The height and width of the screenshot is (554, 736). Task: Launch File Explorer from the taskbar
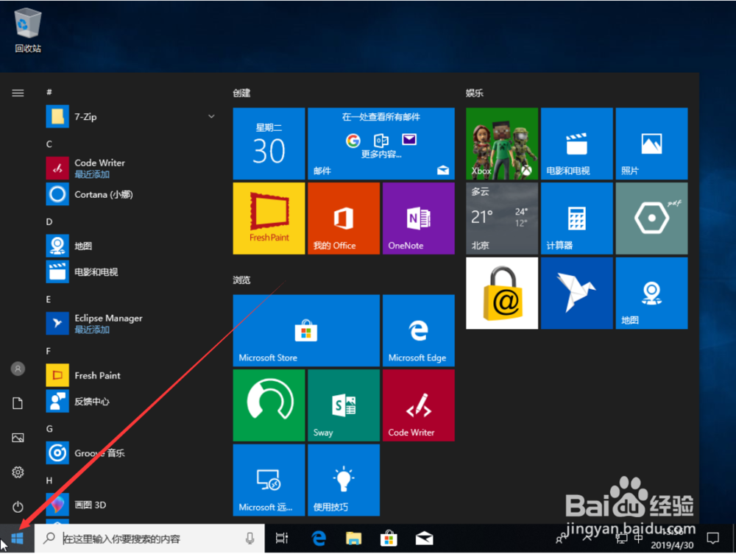tap(353, 538)
